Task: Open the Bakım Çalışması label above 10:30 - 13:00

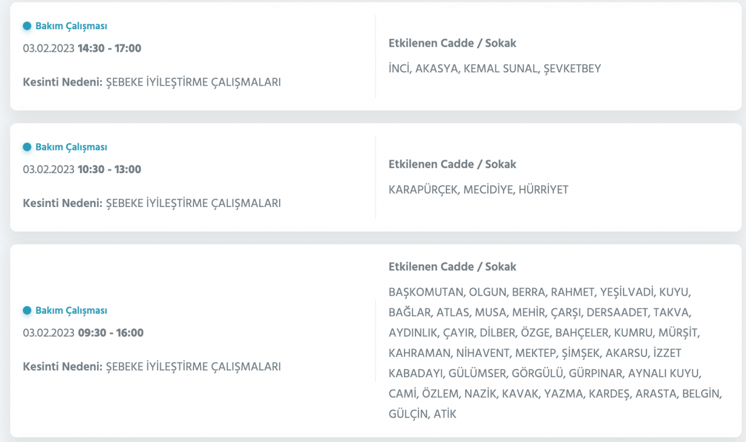Action: pyautogui.click(x=71, y=148)
